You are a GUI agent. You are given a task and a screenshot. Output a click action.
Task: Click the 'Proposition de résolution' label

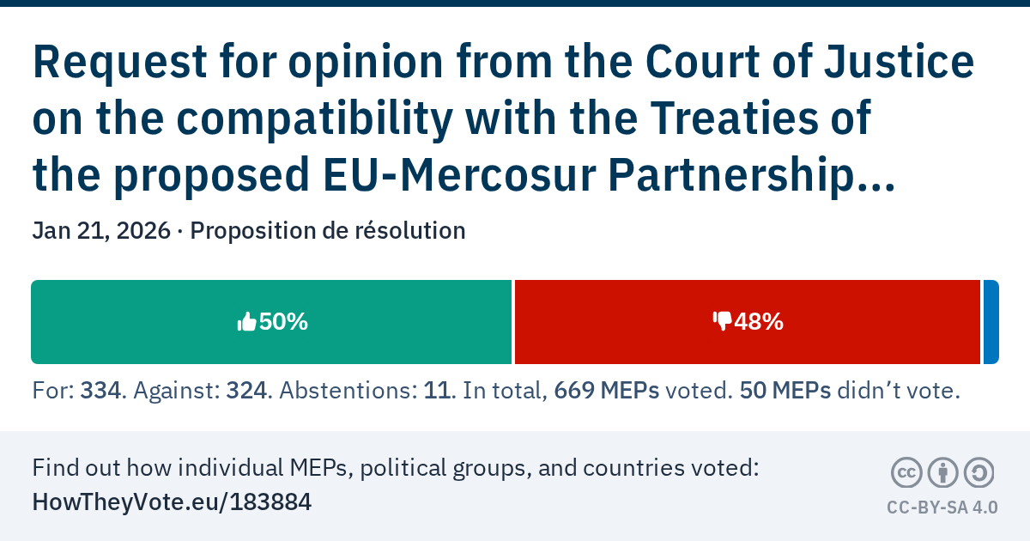(328, 231)
